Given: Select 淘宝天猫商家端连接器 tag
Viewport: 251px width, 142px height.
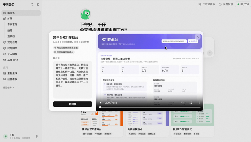Looking at the screenshot, I should [66, 48].
